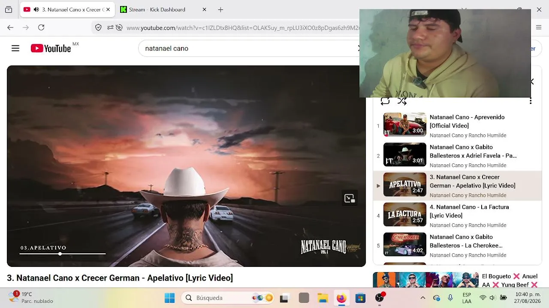This screenshot has width=549, height=308.
Task: Go to the YouTube home logo
Action: tap(51, 48)
